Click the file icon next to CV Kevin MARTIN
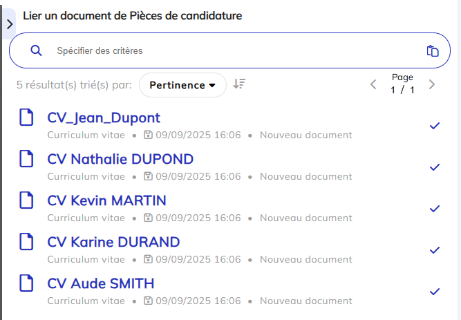The image size is (461, 320). pyautogui.click(x=26, y=200)
